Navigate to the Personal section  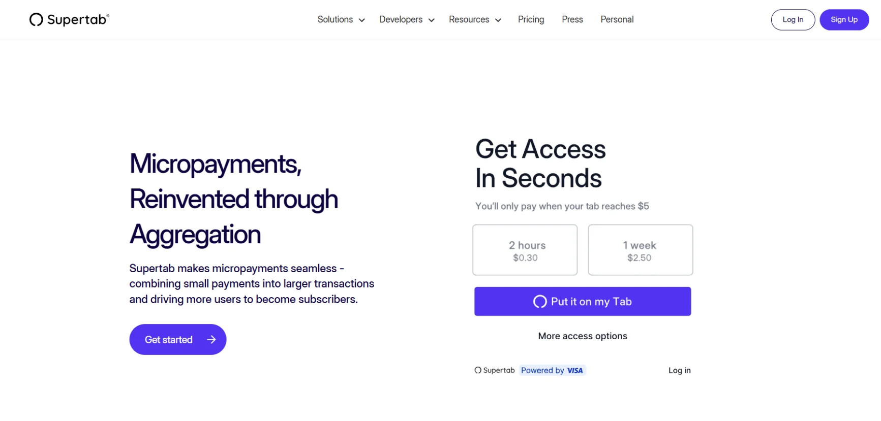(x=617, y=20)
